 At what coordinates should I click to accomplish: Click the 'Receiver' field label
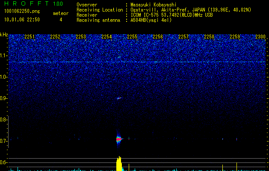click(x=87, y=15)
